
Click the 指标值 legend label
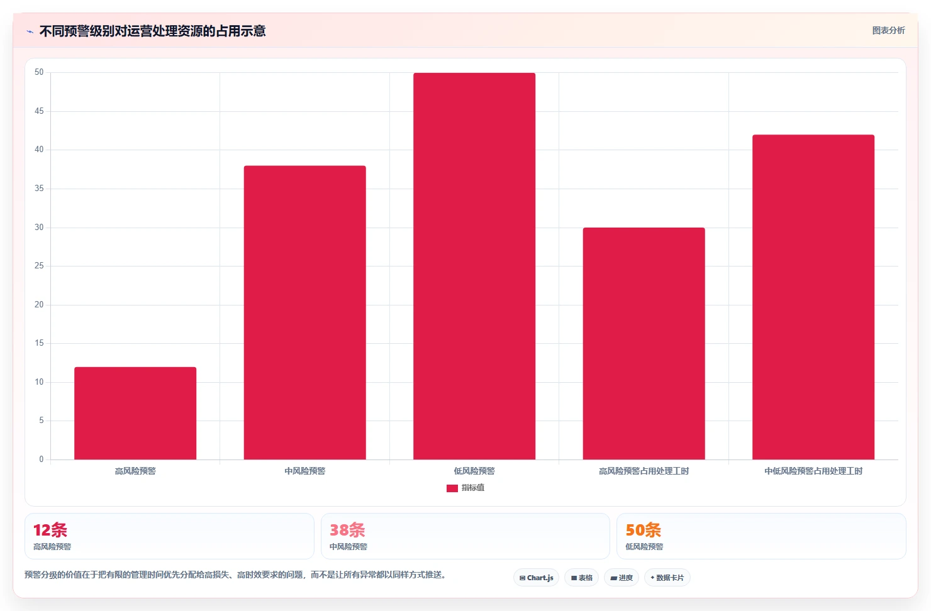click(473, 488)
